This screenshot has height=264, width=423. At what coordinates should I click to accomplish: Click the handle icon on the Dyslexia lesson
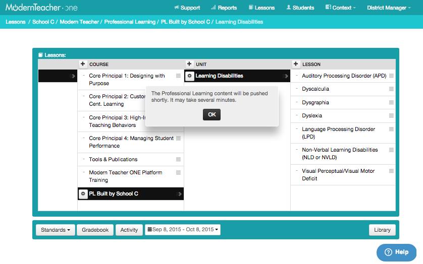click(x=391, y=116)
